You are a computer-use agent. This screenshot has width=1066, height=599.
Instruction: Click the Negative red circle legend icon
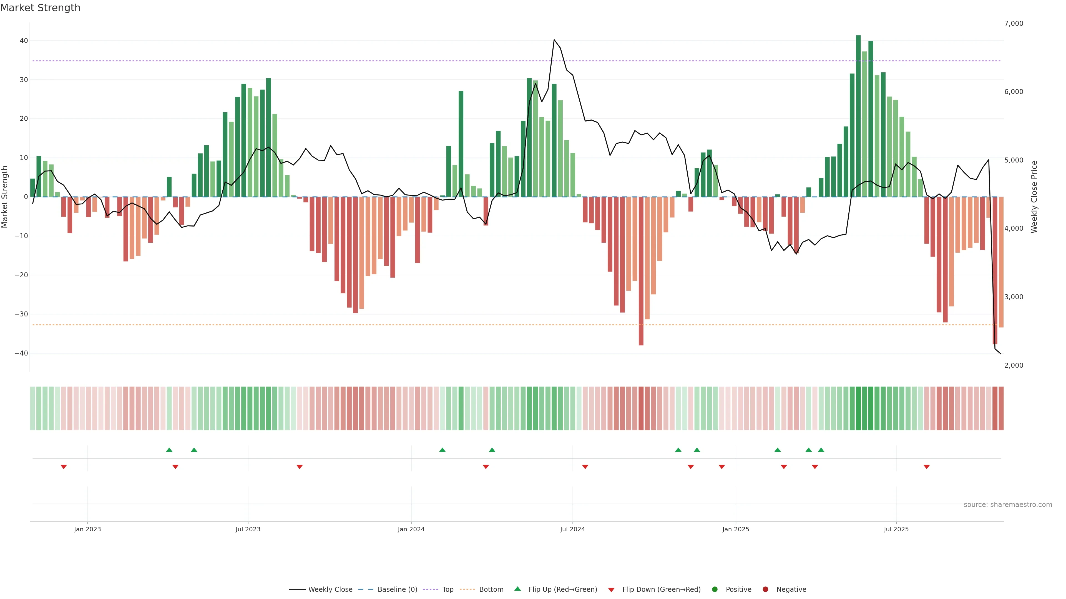tap(765, 589)
